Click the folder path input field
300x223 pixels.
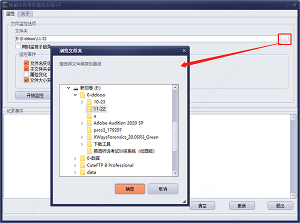pos(146,39)
